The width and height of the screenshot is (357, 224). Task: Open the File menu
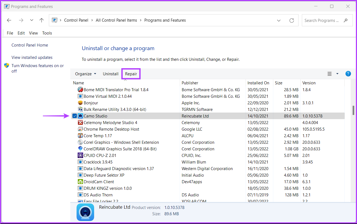[x=10, y=33]
